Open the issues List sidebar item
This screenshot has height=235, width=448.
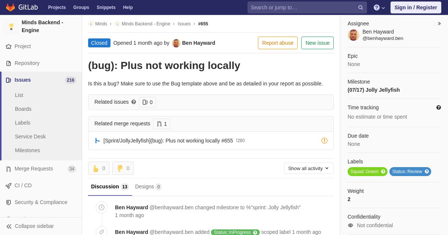(x=19, y=95)
